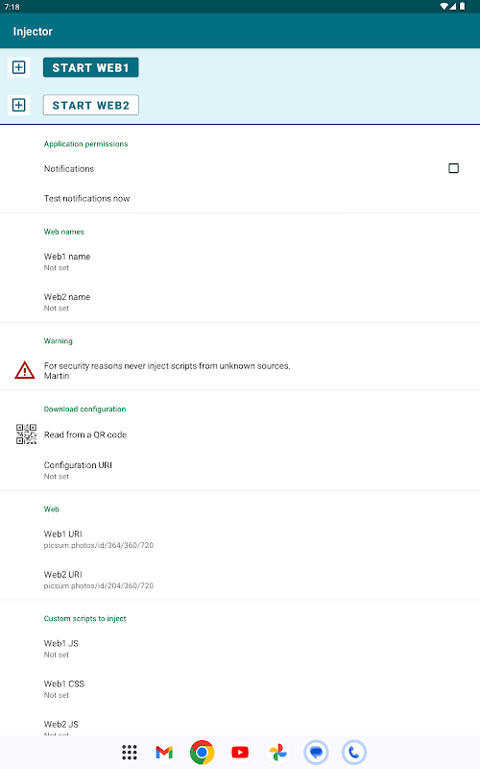Open the Web2 URI setting
The image size is (480, 769).
pos(240,580)
